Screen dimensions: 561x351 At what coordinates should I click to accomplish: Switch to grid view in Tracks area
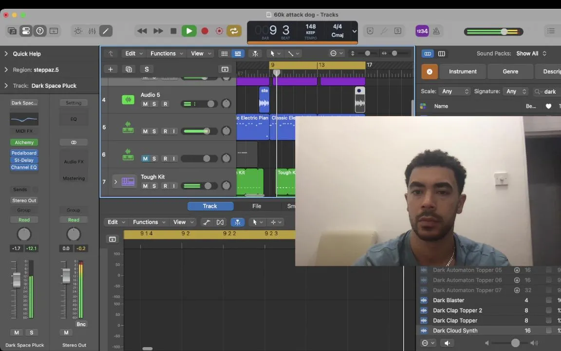pos(224,53)
